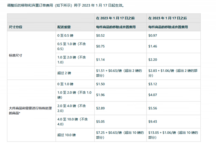Screen dimensions: 216x145
Task: Click the intro sentence about 2023 年 1 月 17 日起生效
Action: pos(66,5)
